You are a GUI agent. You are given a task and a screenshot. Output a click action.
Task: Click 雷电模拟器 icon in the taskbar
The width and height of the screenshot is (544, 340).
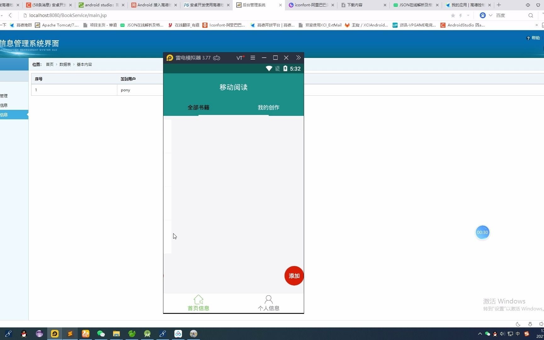55,334
